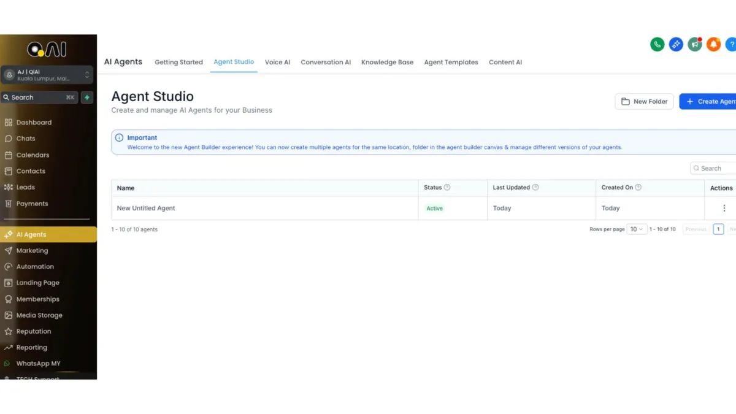Open Leads in the sidebar
Screen dimensions: 736x414
tap(25, 187)
